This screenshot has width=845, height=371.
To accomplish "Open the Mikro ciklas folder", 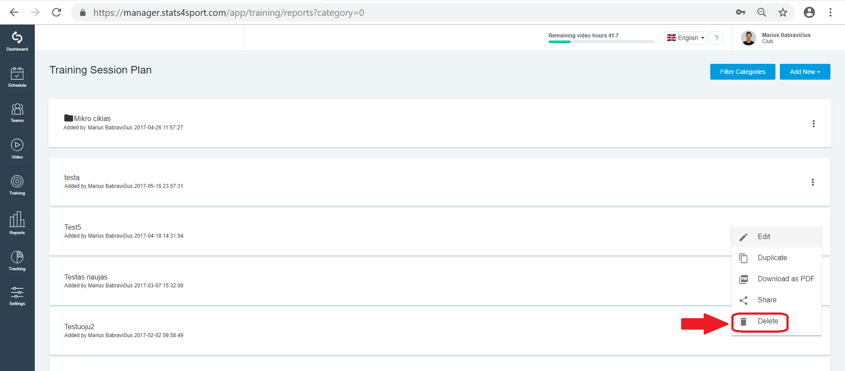I will [x=92, y=118].
